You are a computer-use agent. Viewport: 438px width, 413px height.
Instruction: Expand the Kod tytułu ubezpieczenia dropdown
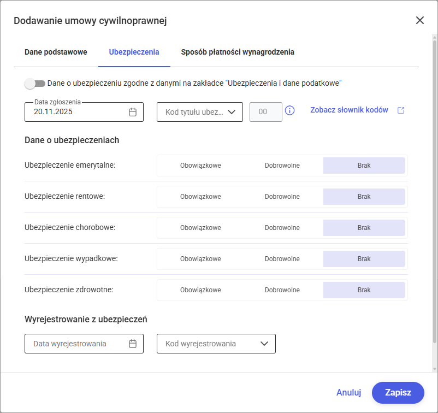click(200, 112)
